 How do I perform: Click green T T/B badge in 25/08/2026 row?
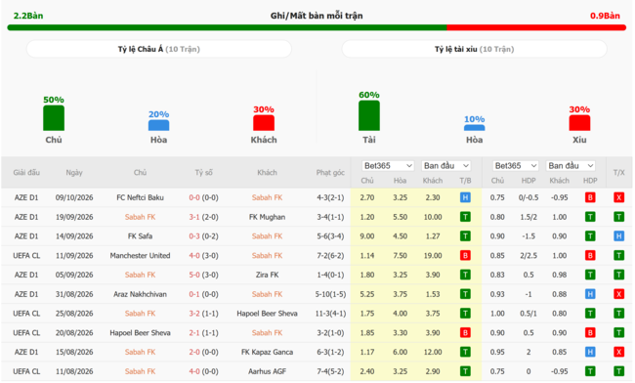pos(465,314)
